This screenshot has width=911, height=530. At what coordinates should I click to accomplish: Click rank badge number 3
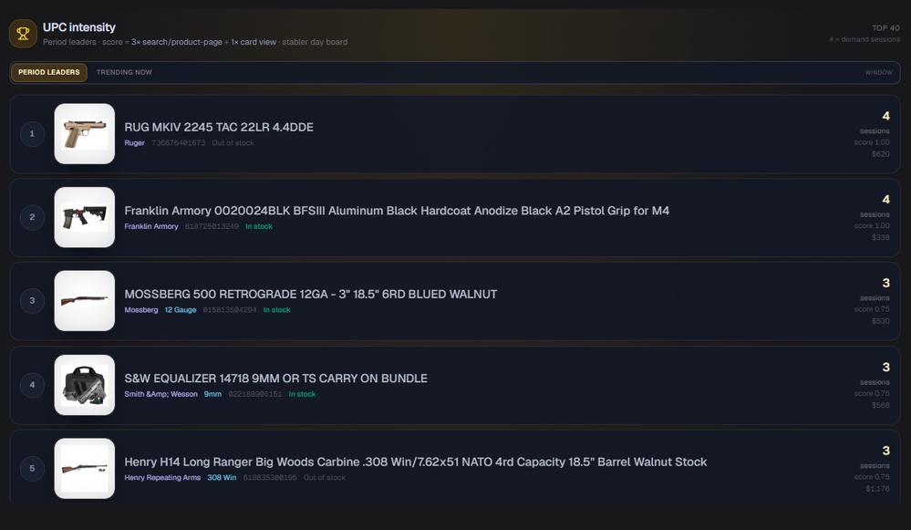tap(33, 300)
